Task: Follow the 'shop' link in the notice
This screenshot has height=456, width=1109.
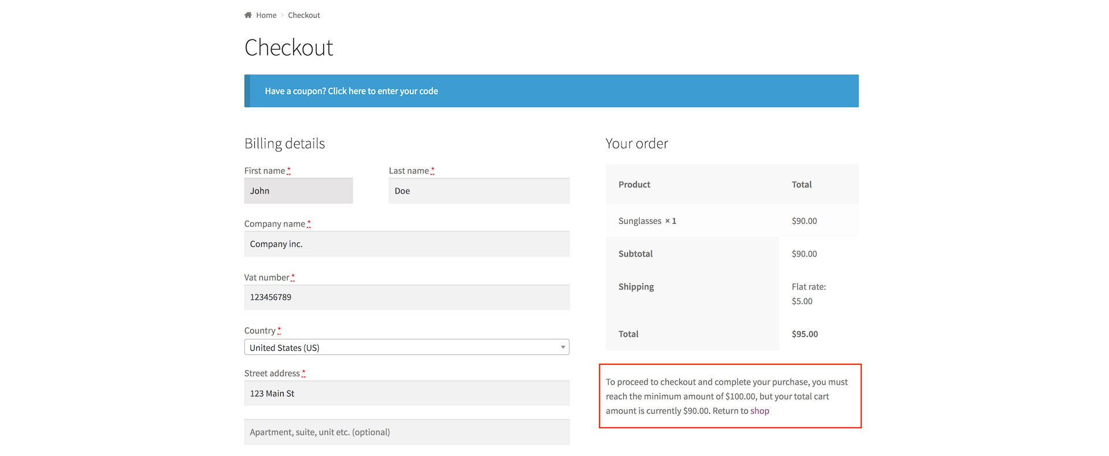Action: [760, 411]
